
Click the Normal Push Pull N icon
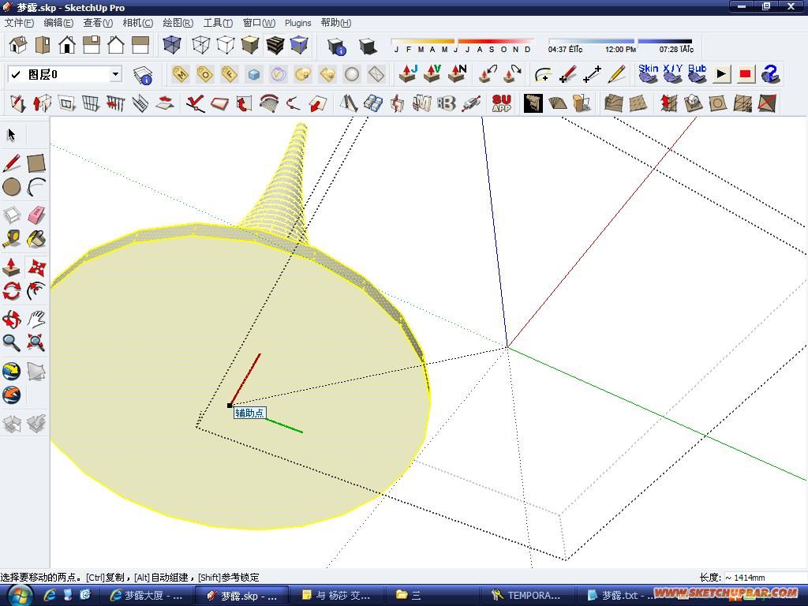(x=457, y=74)
